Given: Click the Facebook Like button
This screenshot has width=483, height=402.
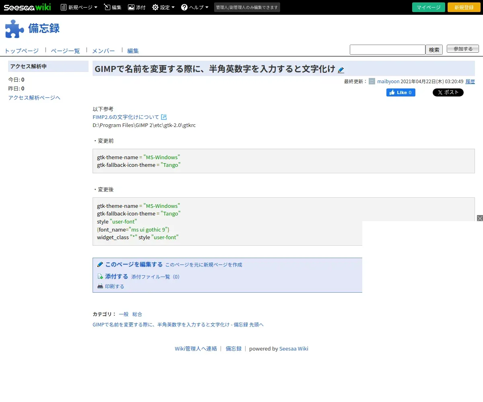Looking at the screenshot, I should click(401, 92).
